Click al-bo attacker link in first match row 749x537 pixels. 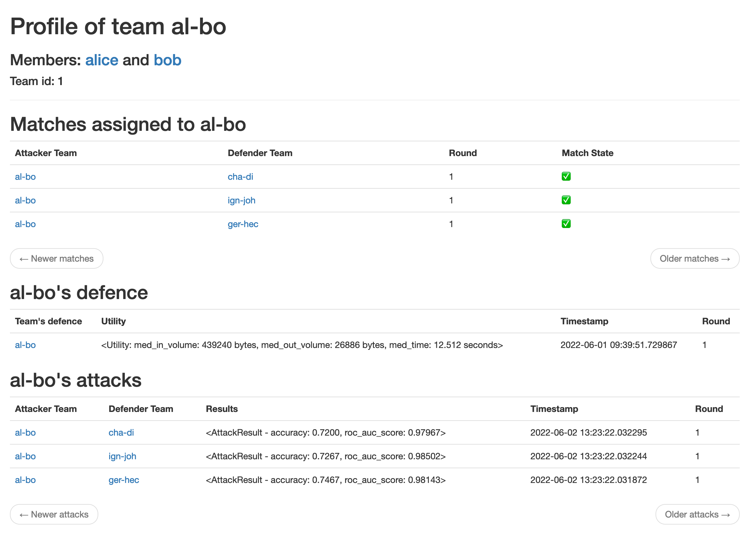pos(25,177)
